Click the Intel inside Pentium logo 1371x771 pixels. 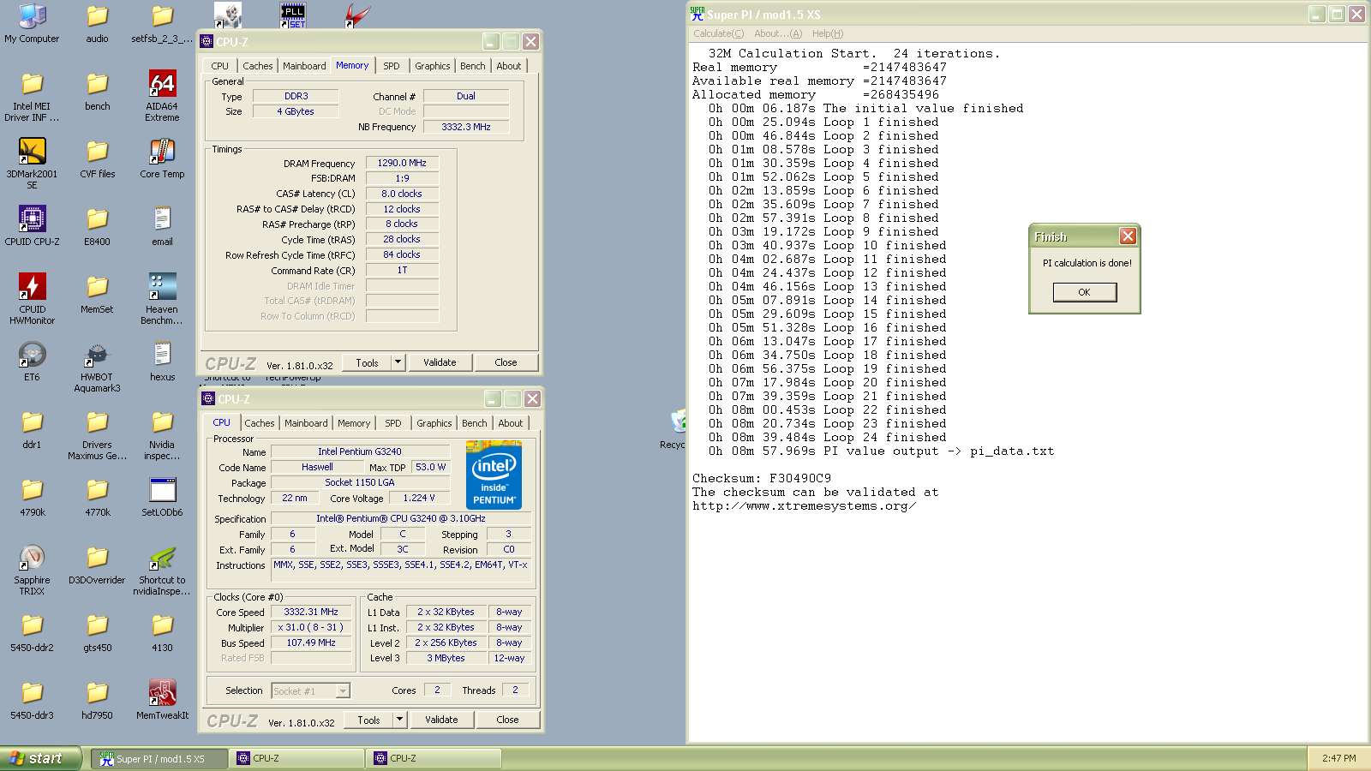(x=494, y=475)
